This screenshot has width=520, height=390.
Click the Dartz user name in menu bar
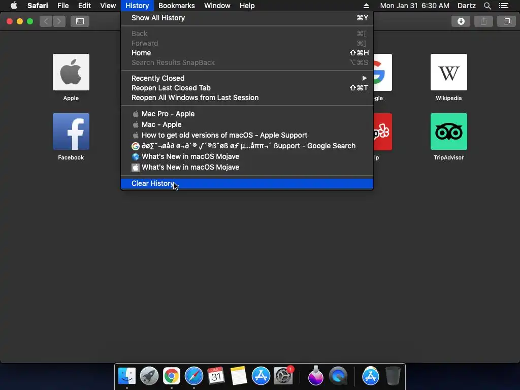(466, 6)
